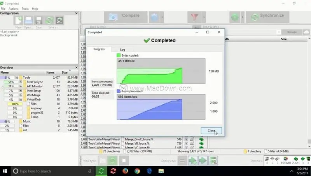Open the comparison settings dropdown arrow
Screen dimensions: 311x176
[162, 17]
